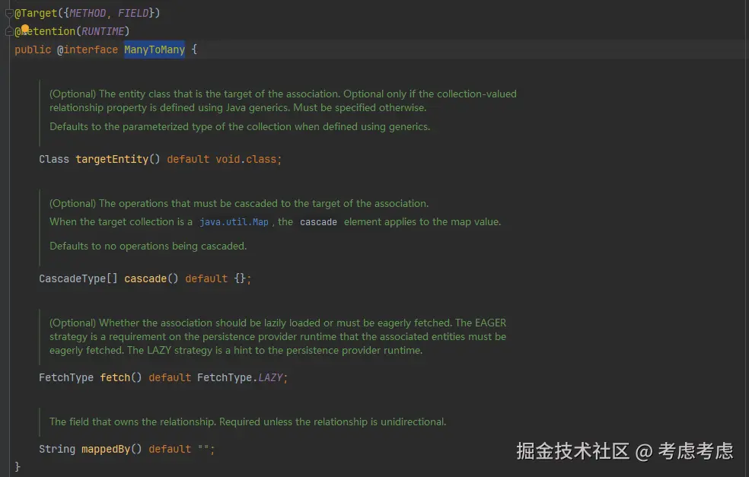Viewport: 749px width, 477px height.
Task: Click the yellow intention lightbulb icon
Action: (x=24, y=30)
